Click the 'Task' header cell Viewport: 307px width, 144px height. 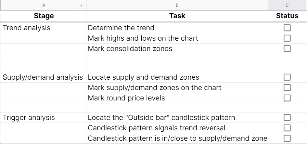(177, 16)
